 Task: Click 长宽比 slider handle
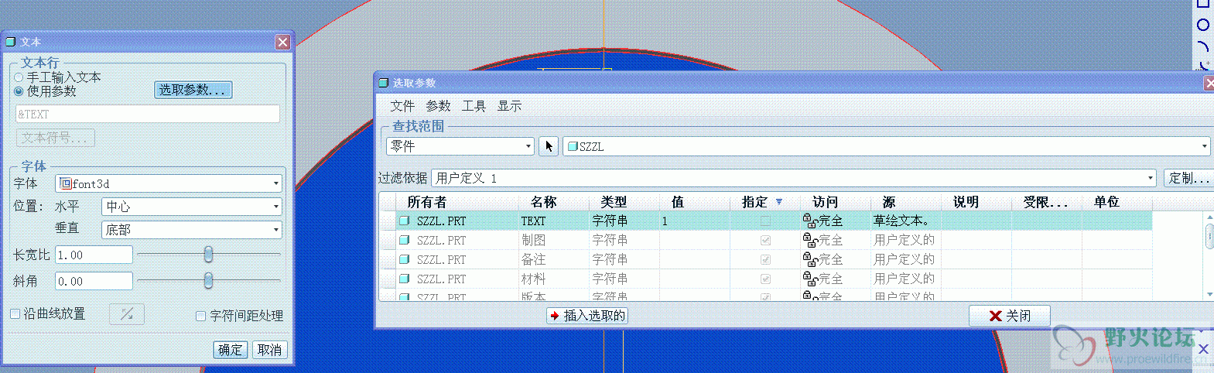[x=208, y=254]
